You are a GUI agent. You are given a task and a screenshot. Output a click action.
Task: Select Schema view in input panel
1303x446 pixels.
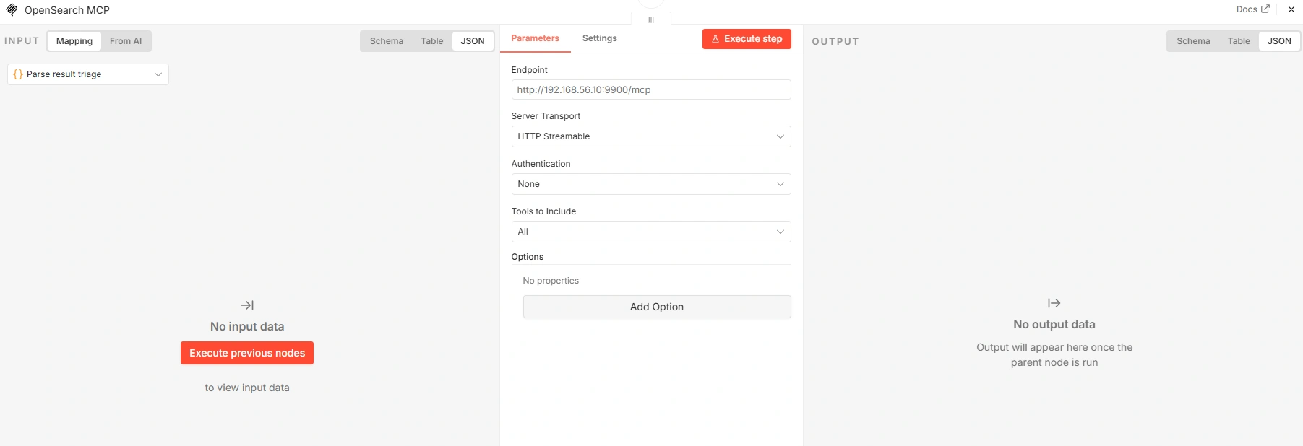(387, 41)
